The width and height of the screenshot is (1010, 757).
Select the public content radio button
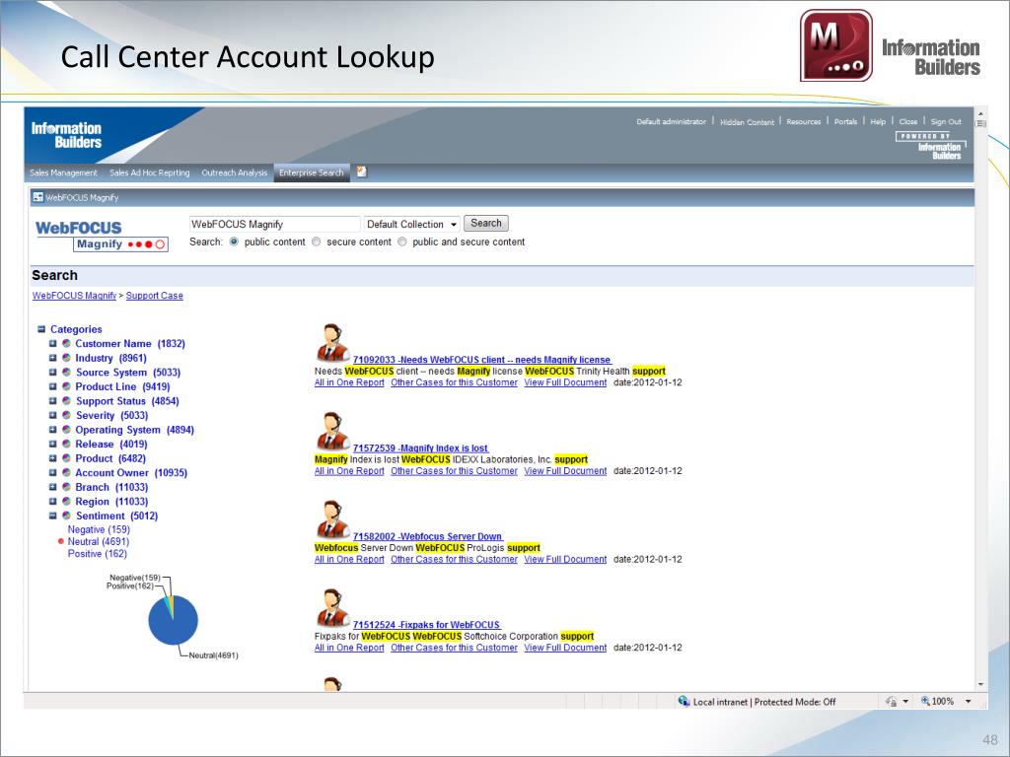click(x=234, y=241)
